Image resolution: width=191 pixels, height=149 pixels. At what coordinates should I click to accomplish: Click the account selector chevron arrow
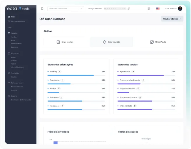click(x=81, y=9)
